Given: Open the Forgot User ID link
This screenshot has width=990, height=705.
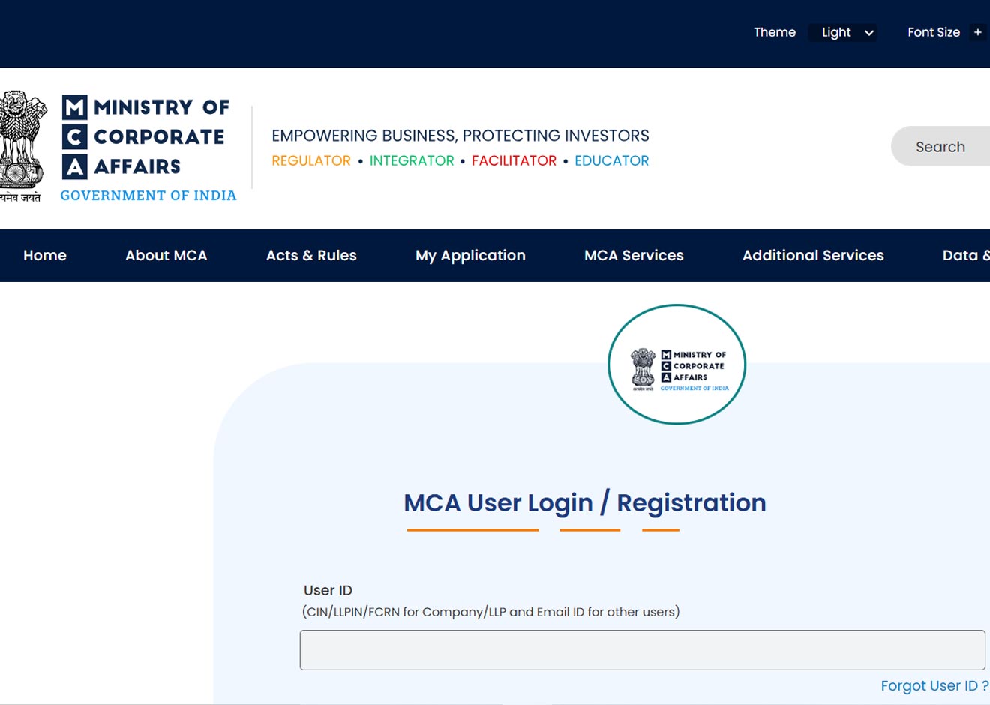Looking at the screenshot, I should coord(932,685).
